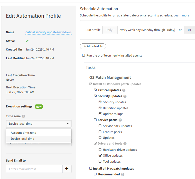This screenshot has width=195, height=179.
Task: Uncheck the indented Security updates sub-item checkbox
Action: (x=100, y=102)
